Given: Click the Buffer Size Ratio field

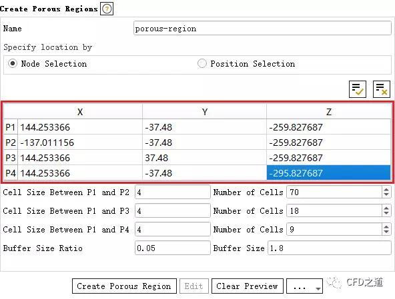Looking at the screenshot, I should 173,248.
